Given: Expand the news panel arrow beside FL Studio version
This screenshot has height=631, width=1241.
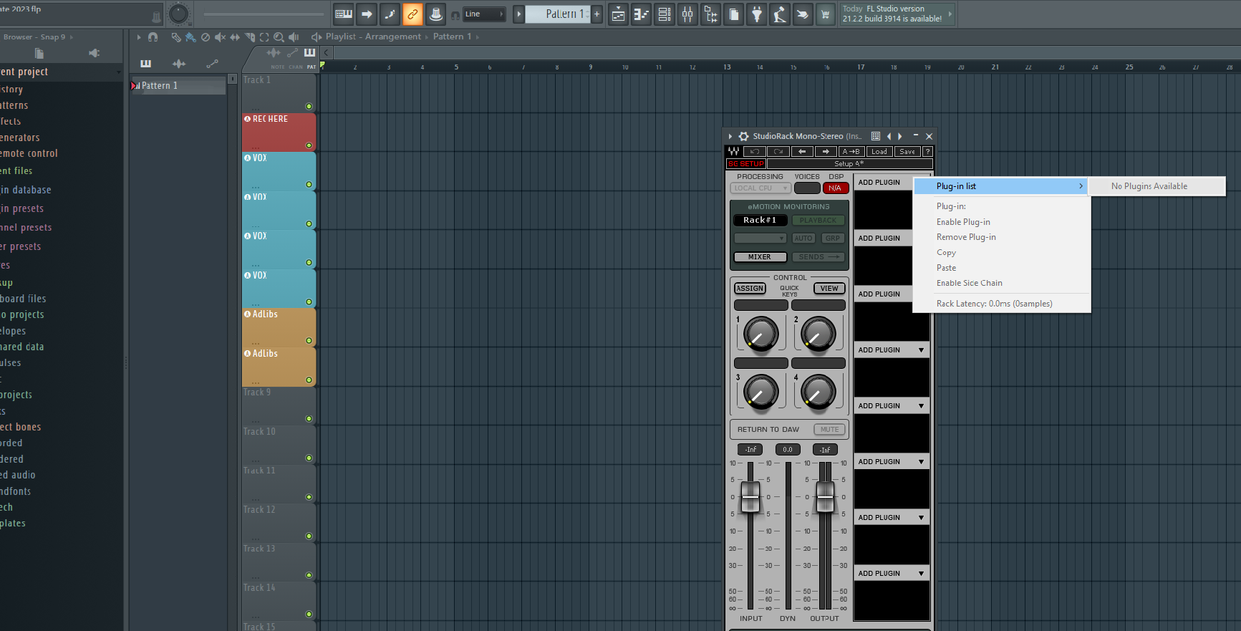Looking at the screenshot, I should (x=950, y=14).
